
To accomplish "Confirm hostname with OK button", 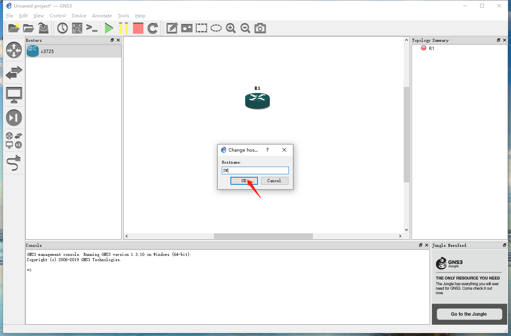I will pyautogui.click(x=244, y=181).
